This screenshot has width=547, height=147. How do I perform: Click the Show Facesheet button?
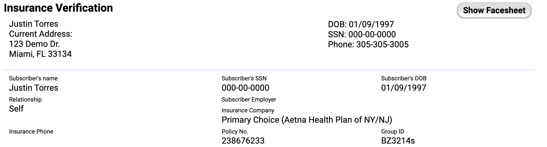pos(494,11)
